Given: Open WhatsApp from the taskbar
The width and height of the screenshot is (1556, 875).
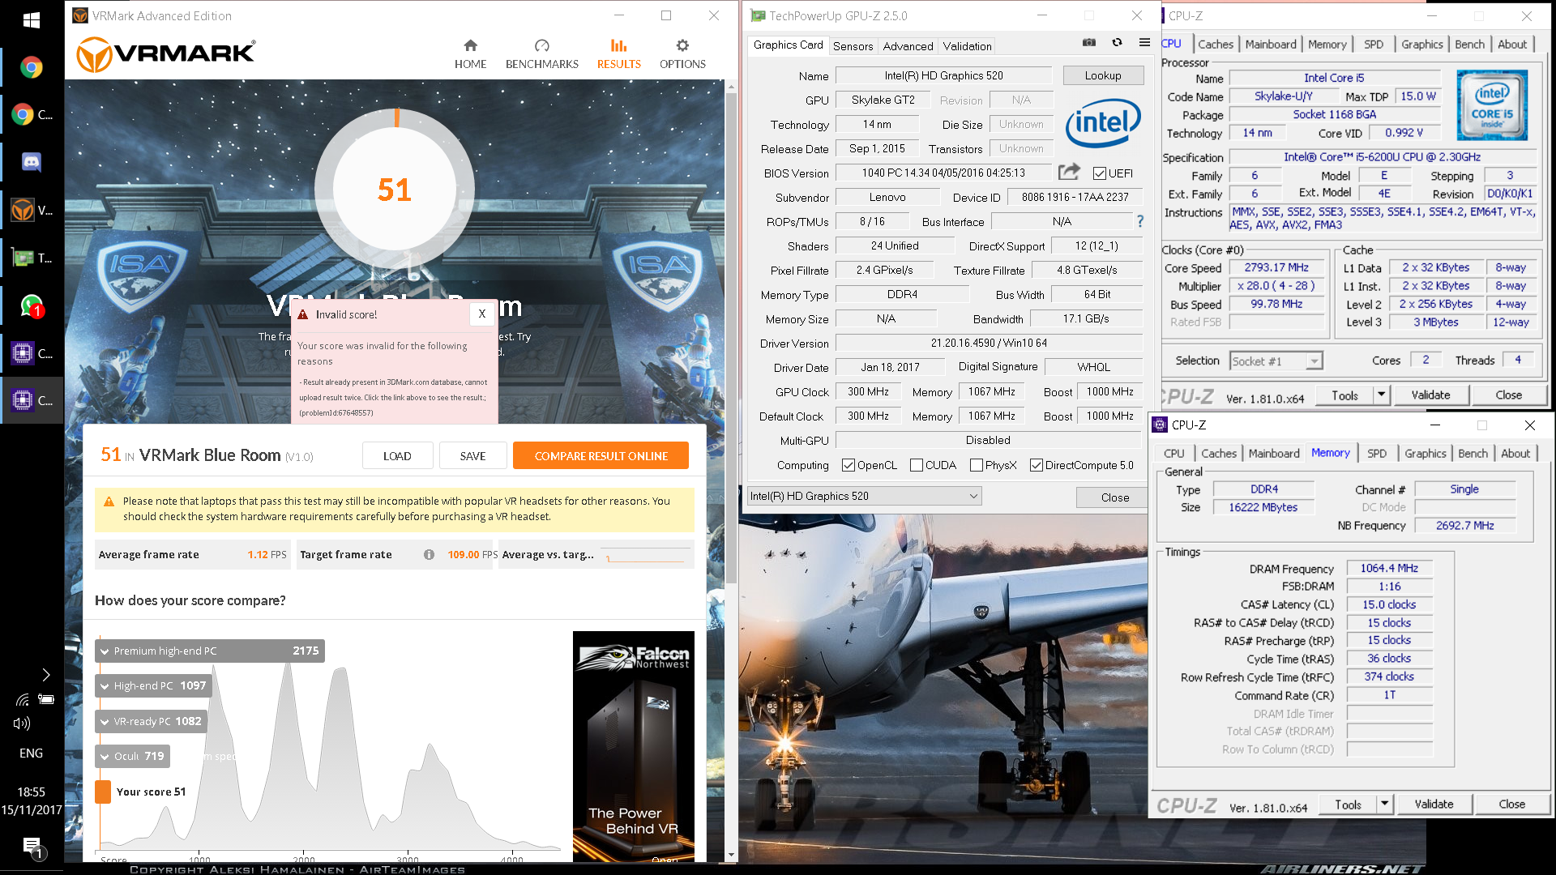Looking at the screenshot, I should tap(32, 305).
